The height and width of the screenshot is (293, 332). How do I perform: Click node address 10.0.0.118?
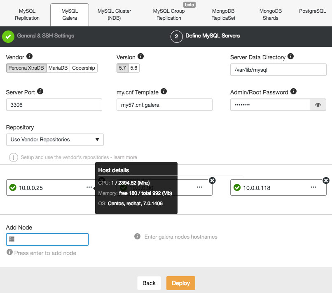(x=257, y=188)
